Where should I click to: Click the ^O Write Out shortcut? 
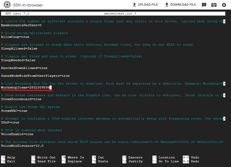click(x=44, y=157)
